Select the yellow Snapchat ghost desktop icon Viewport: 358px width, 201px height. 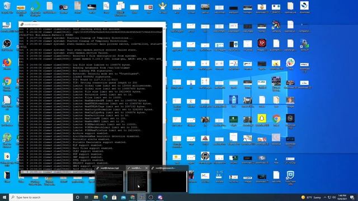pos(262,119)
